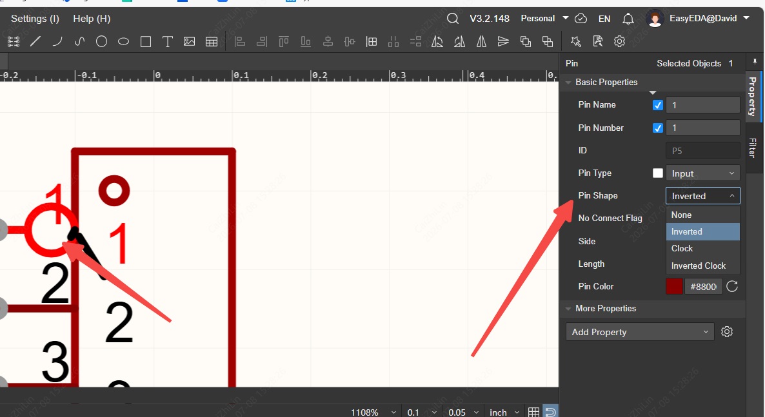Switch to the Property side tab

point(753,96)
